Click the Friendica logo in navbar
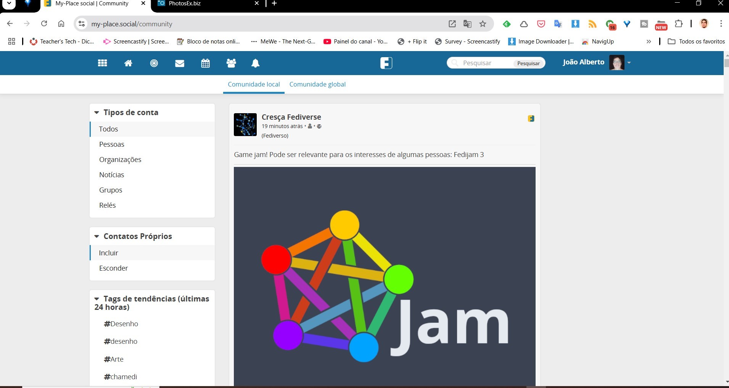Viewport: 729px width, 388px height. pyautogui.click(x=386, y=63)
